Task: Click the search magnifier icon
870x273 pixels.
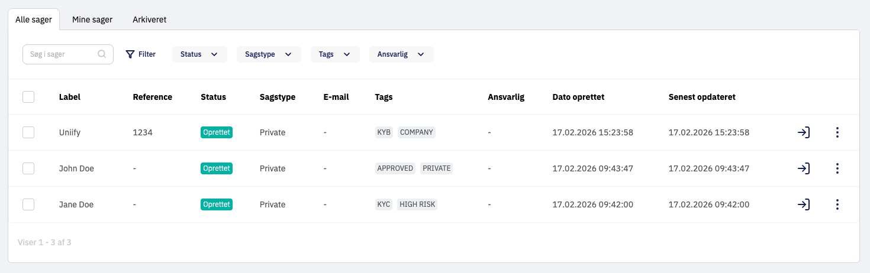Action: point(102,54)
